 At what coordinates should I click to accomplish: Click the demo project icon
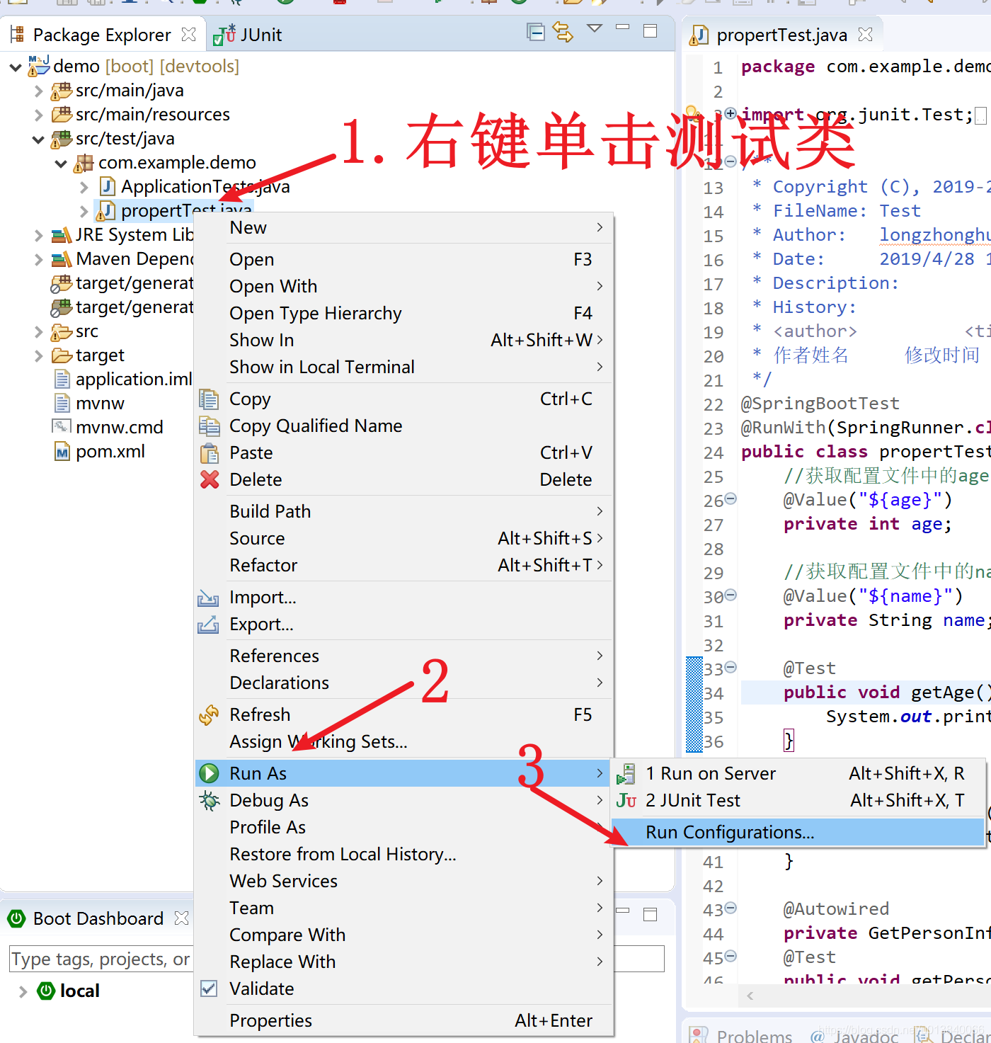point(38,66)
